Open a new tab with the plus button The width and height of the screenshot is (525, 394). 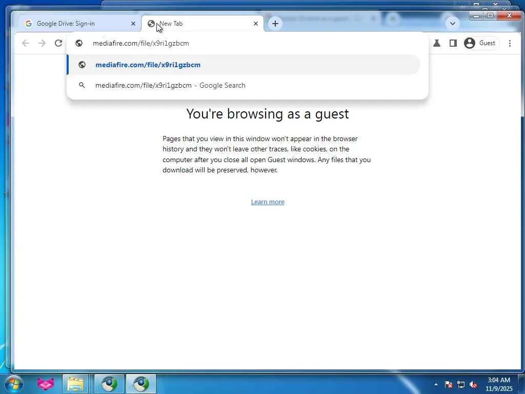[275, 24]
